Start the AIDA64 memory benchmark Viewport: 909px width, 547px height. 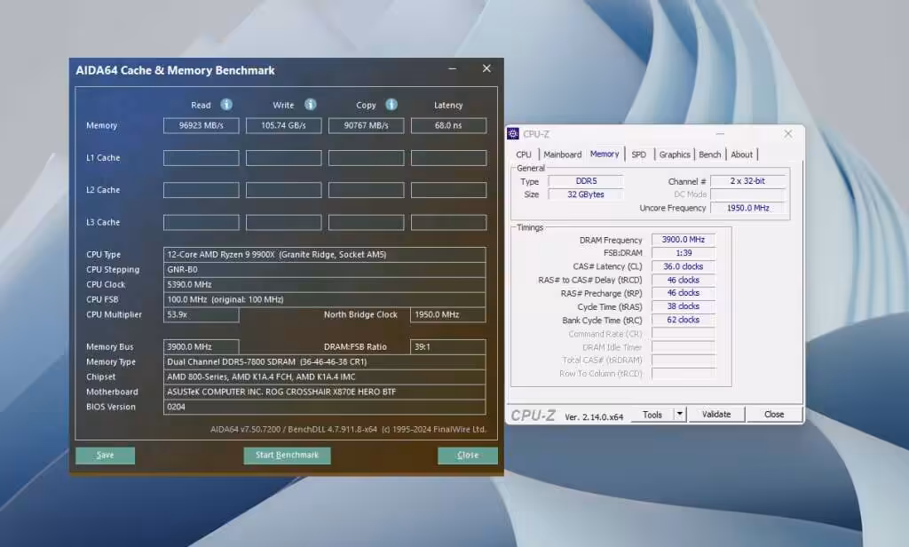(x=287, y=455)
